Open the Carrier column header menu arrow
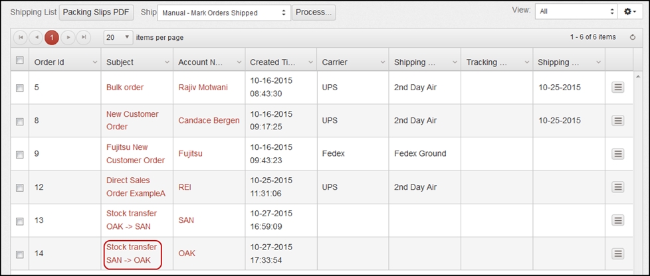Viewport: 650px width, 276px height. (383, 62)
